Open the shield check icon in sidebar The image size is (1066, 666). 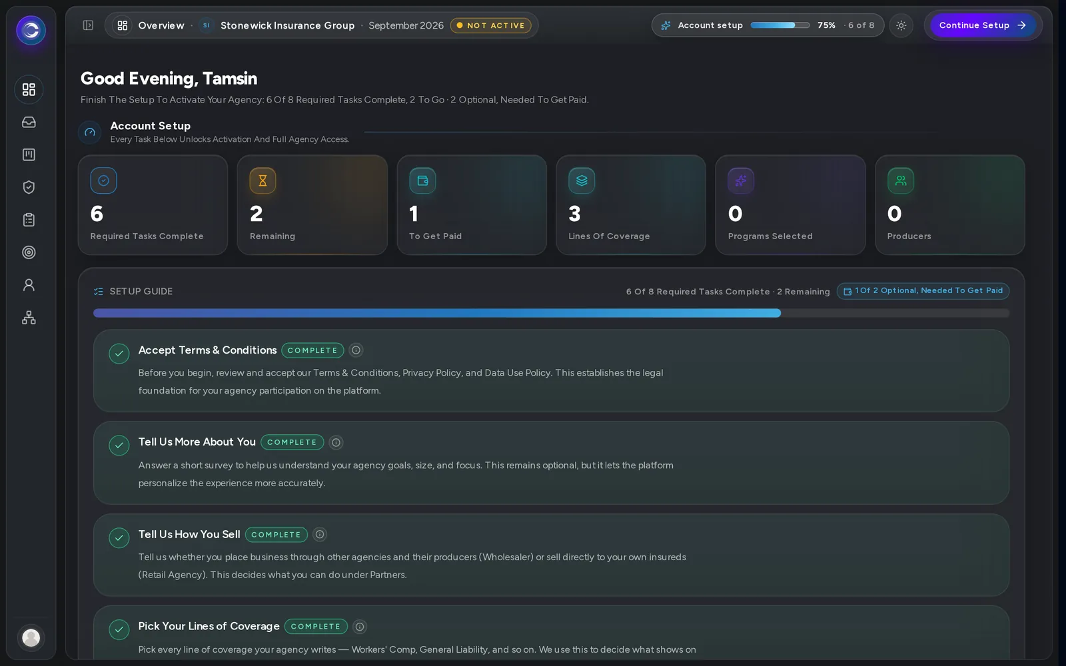pyautogui.click(x=29, y=187)
